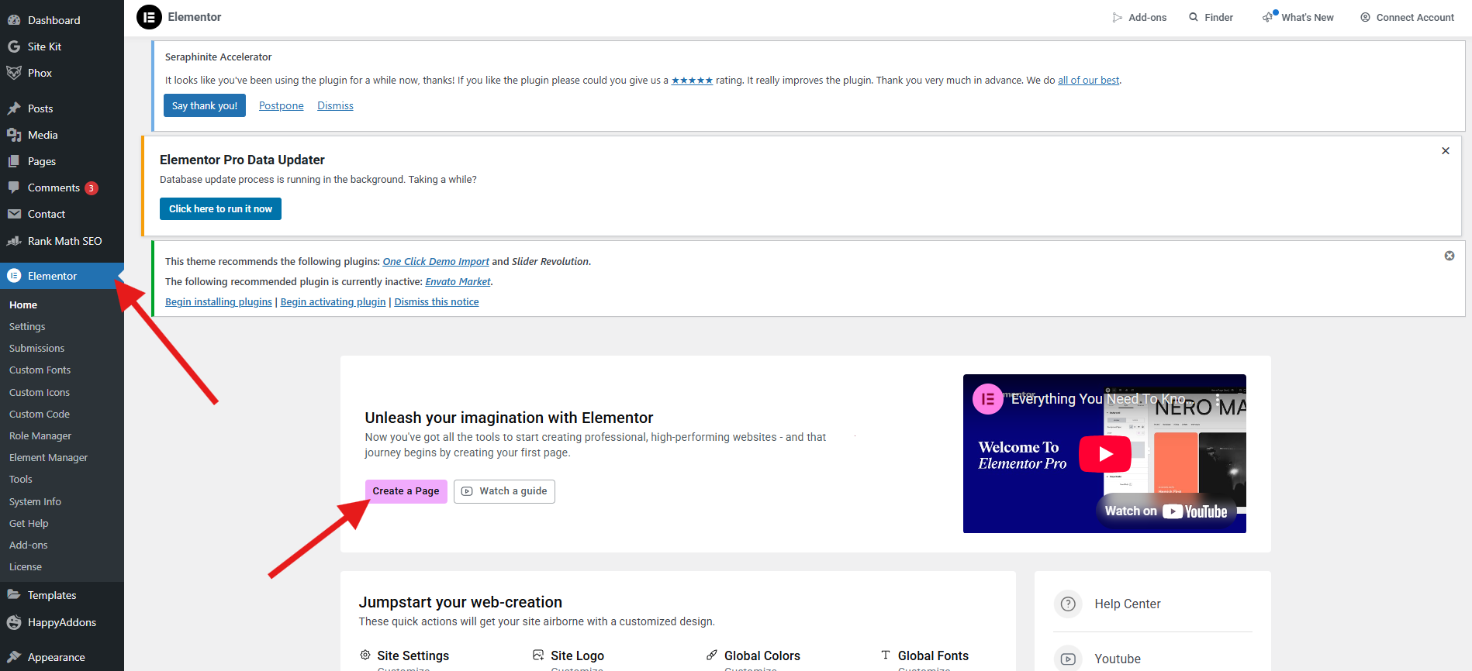This screenshot has height=671, width=1472.
Task: Click the Youtube play icon in help list
Action: (x=1068, y=659)
